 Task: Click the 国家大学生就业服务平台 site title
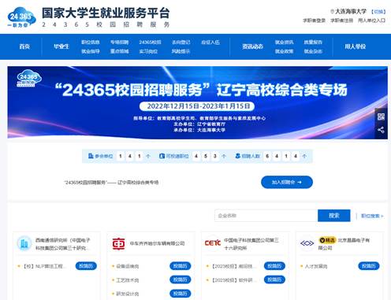point(106,13)
